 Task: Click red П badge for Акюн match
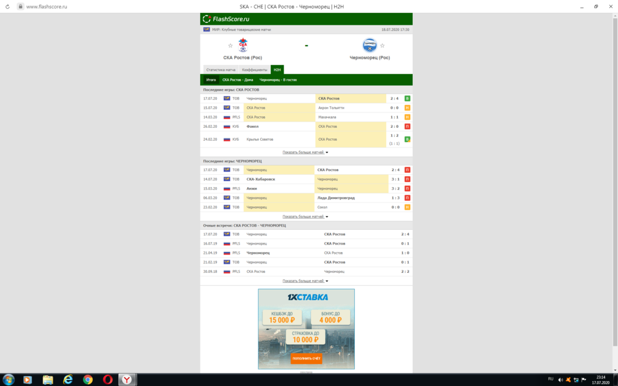pos(407,188)
